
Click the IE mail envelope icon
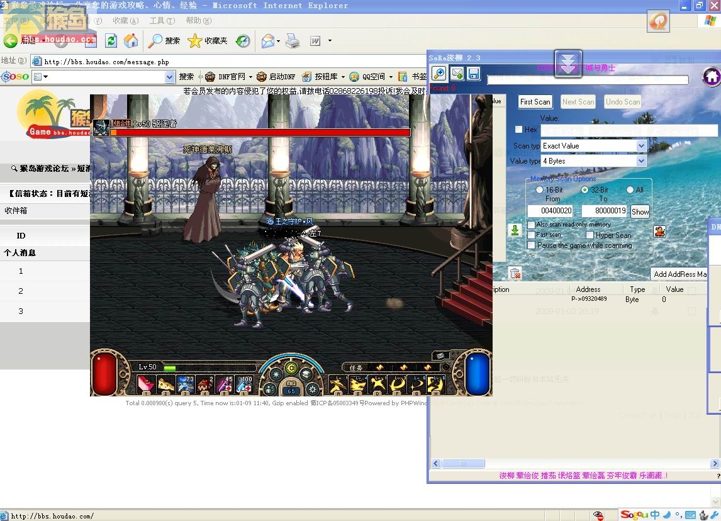point(267,41)
